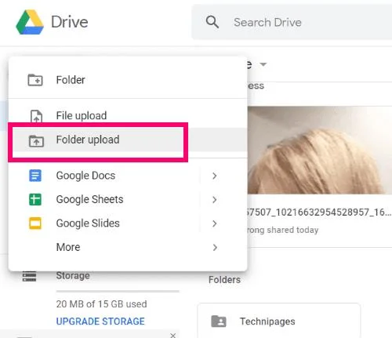This screenshot has width=392, height=338.
Task: Click the Technipages shared folder icon
Action: [x=219, y=322]
